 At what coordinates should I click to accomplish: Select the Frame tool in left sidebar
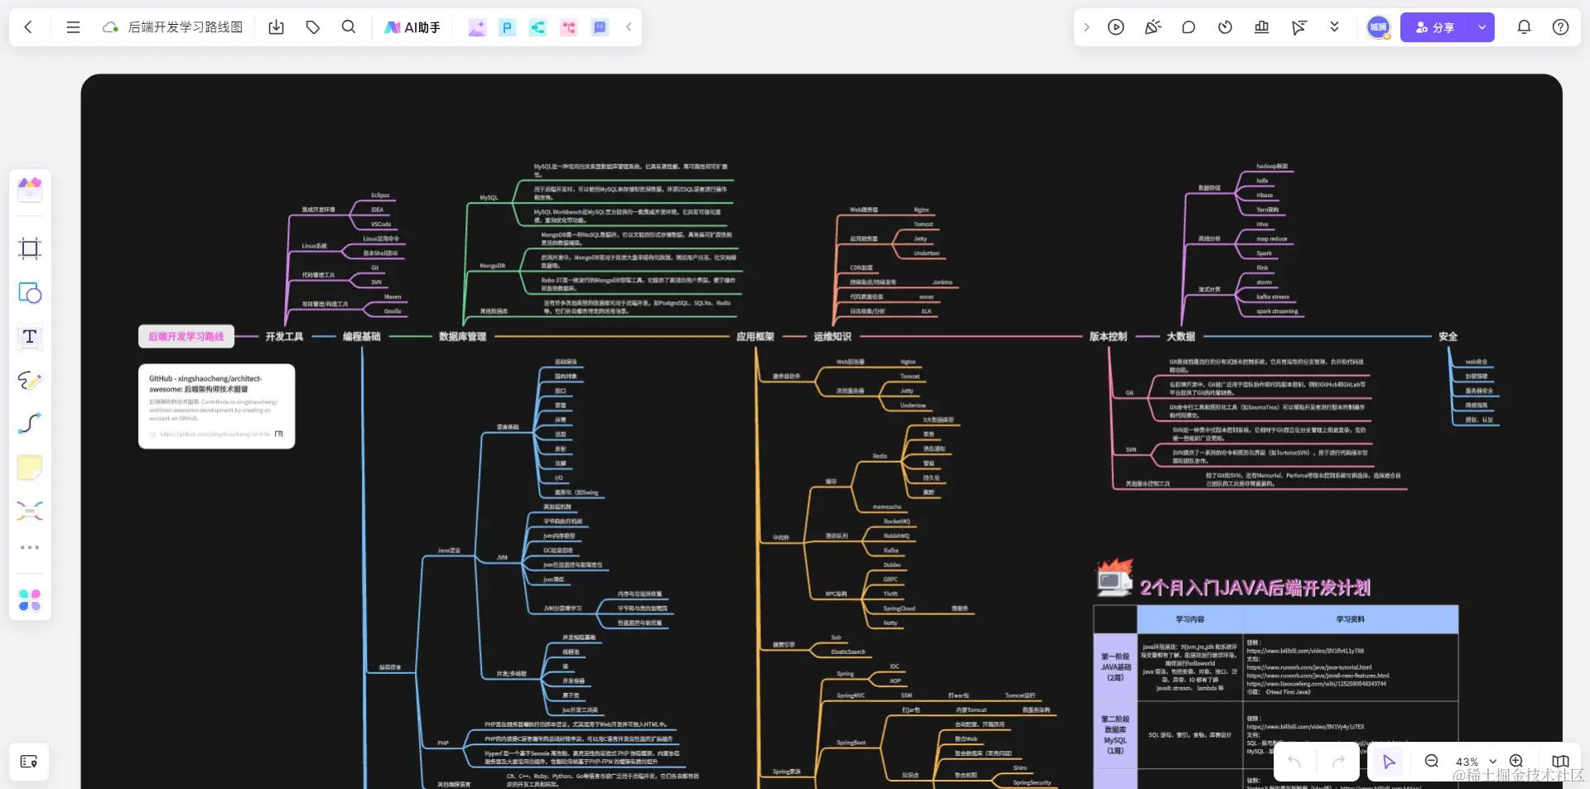[x=30, y=248]
